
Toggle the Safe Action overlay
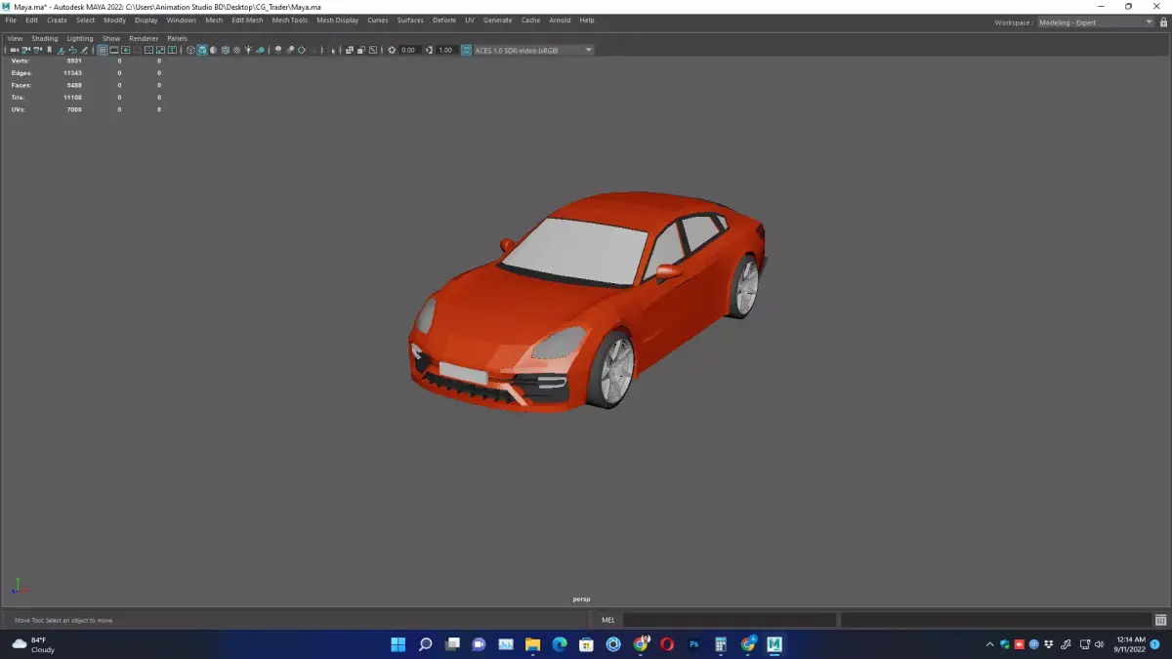160,50
